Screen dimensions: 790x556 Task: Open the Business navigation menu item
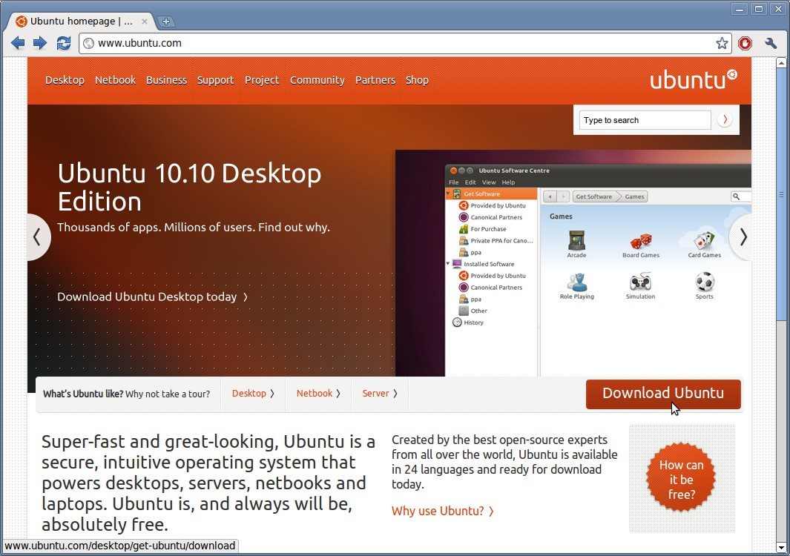(x=166, y=80)
